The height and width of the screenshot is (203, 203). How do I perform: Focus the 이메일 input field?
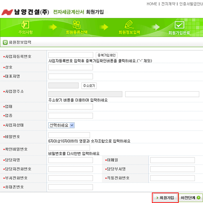click(173, 160)
